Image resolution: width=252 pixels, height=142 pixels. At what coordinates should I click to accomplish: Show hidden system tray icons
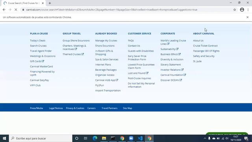[x=205, y=138]
